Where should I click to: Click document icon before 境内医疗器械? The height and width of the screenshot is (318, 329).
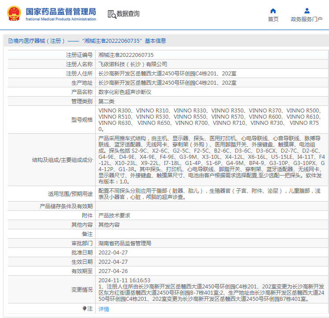pos(10,41)
